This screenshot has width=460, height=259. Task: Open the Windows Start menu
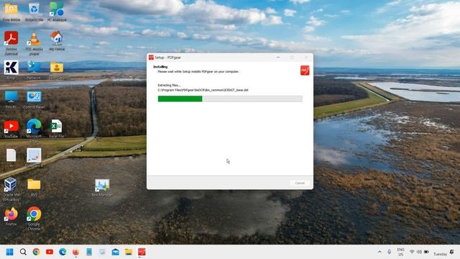click(x=9, y=252)
